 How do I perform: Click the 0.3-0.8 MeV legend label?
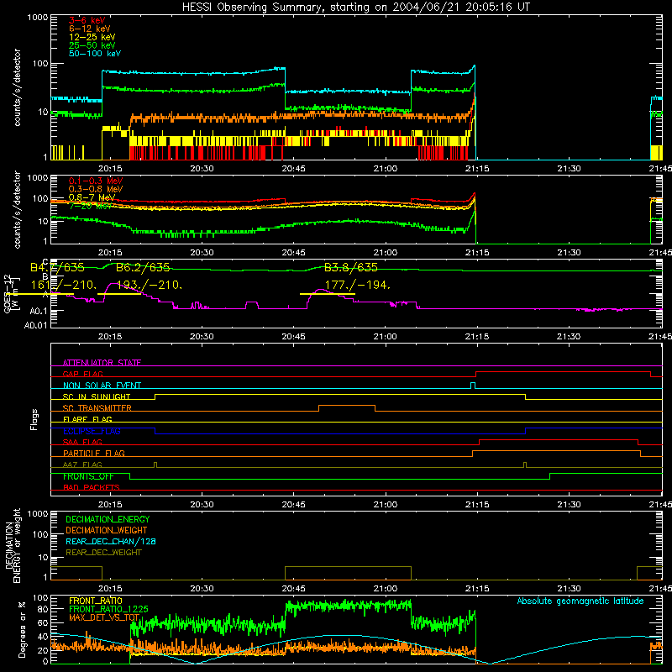[x=96, y=190]
